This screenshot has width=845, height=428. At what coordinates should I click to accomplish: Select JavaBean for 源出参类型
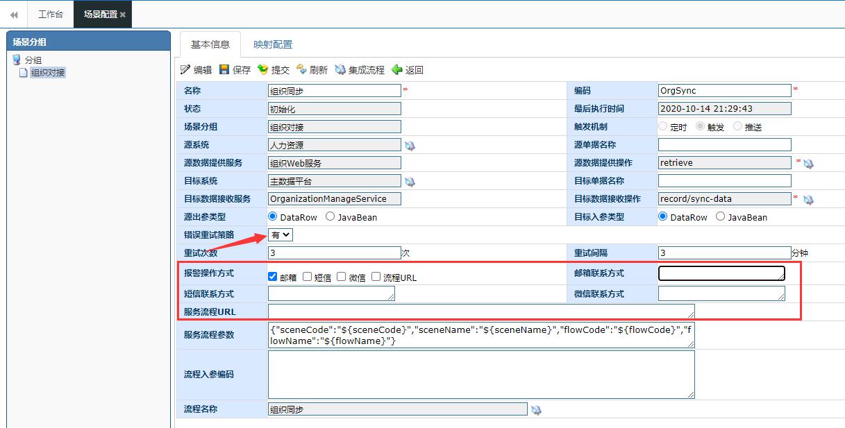pyautogui.click(x=331, y=217)
